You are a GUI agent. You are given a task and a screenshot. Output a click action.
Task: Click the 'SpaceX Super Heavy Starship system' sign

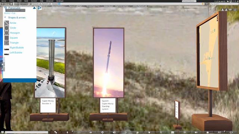coord(108,105)
